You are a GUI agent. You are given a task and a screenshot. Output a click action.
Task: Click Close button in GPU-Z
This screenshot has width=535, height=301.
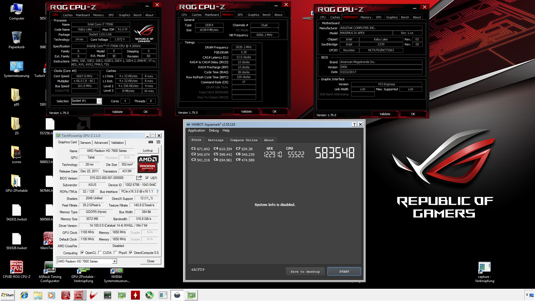click(150, 261)
